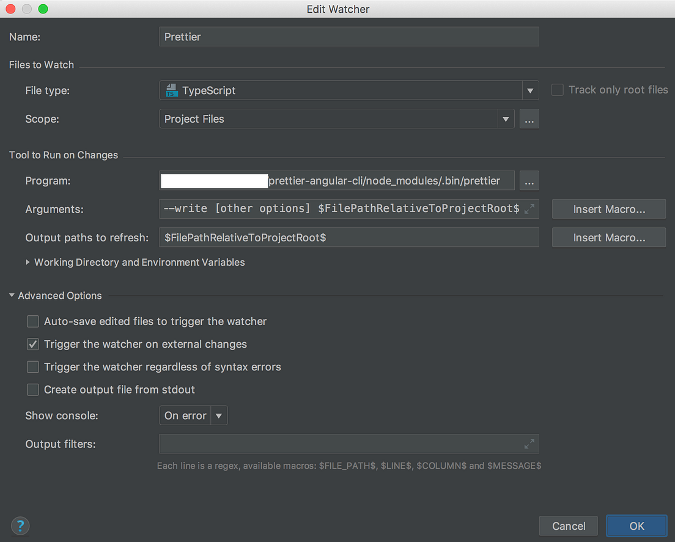
Task: Click the Name input field showing Prettier
Action: 349,37
